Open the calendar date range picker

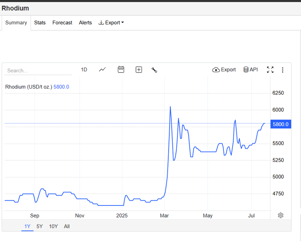121,70
